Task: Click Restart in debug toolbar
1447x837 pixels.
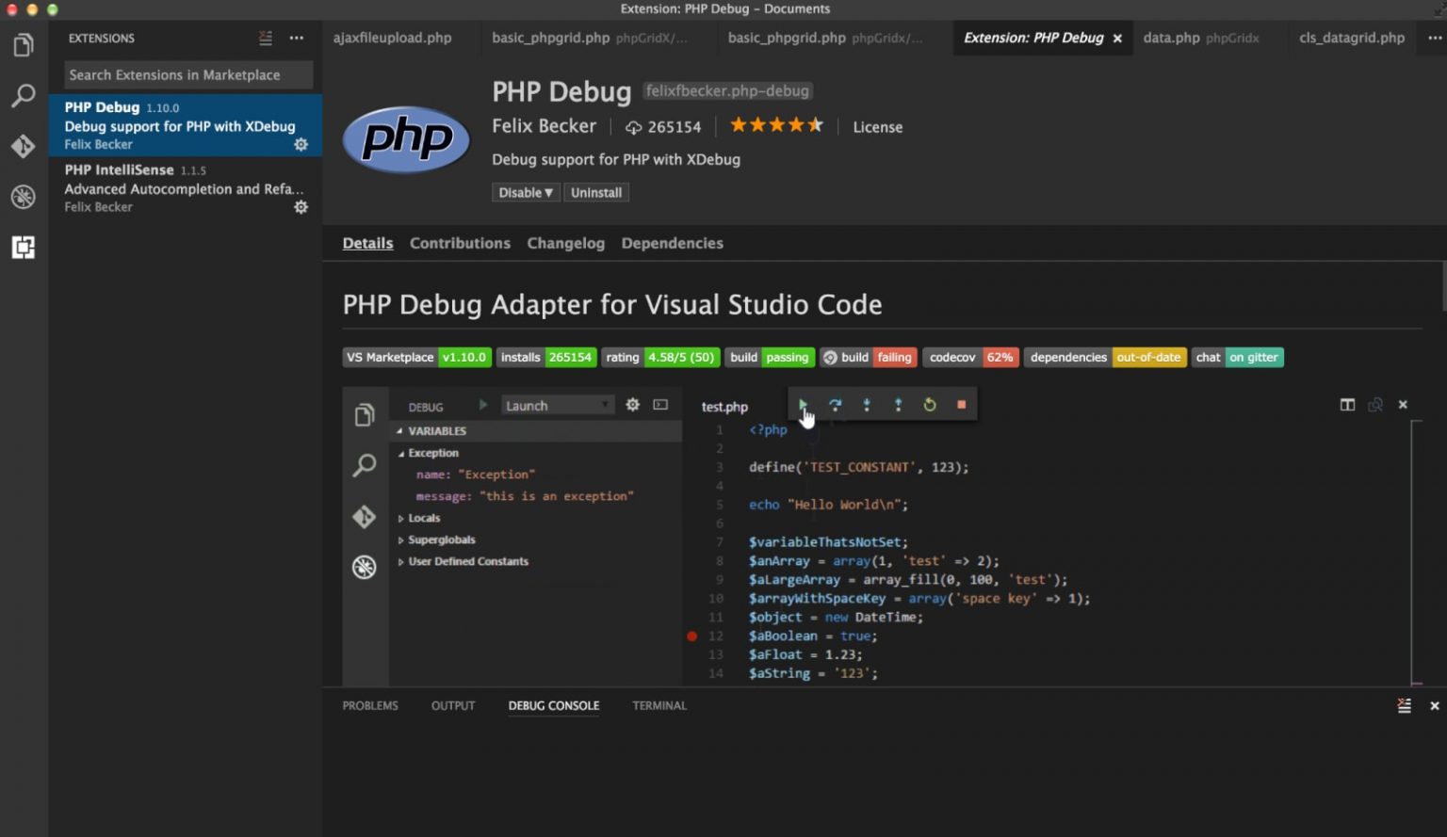Action: coord(930,405)
